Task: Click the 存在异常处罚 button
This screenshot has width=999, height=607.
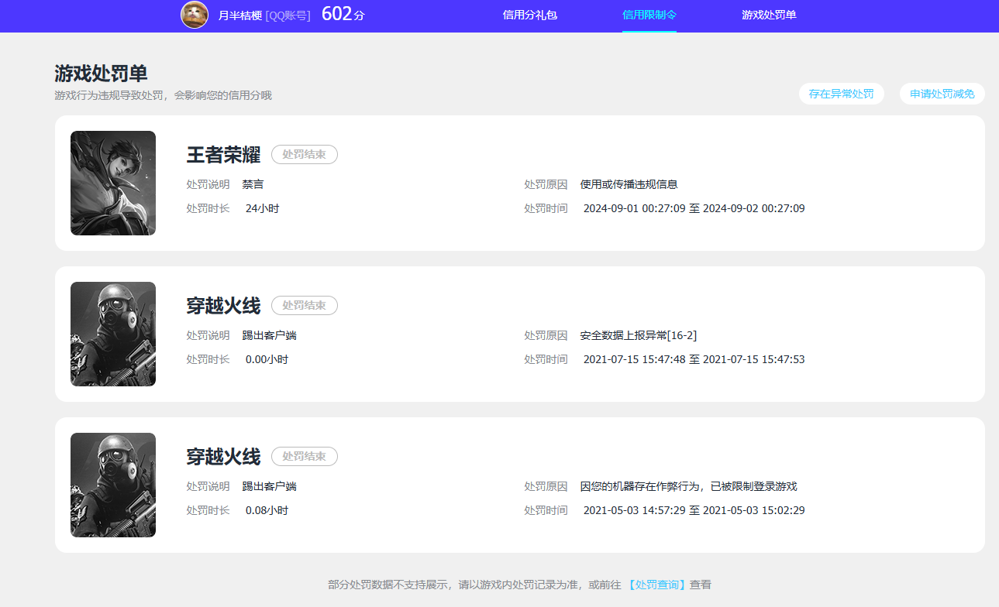Action: 842,94
